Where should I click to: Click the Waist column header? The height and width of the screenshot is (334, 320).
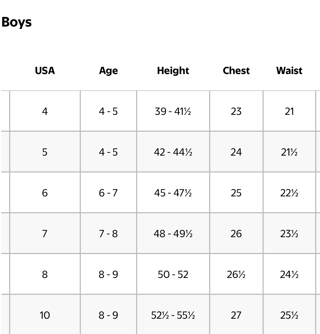pyautogui.click(x=289, y=71)
